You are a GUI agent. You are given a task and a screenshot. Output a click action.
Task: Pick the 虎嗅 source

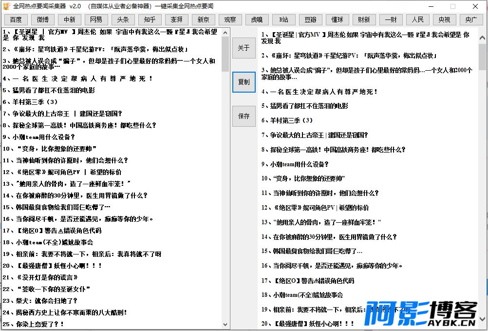tap(257, 19)
